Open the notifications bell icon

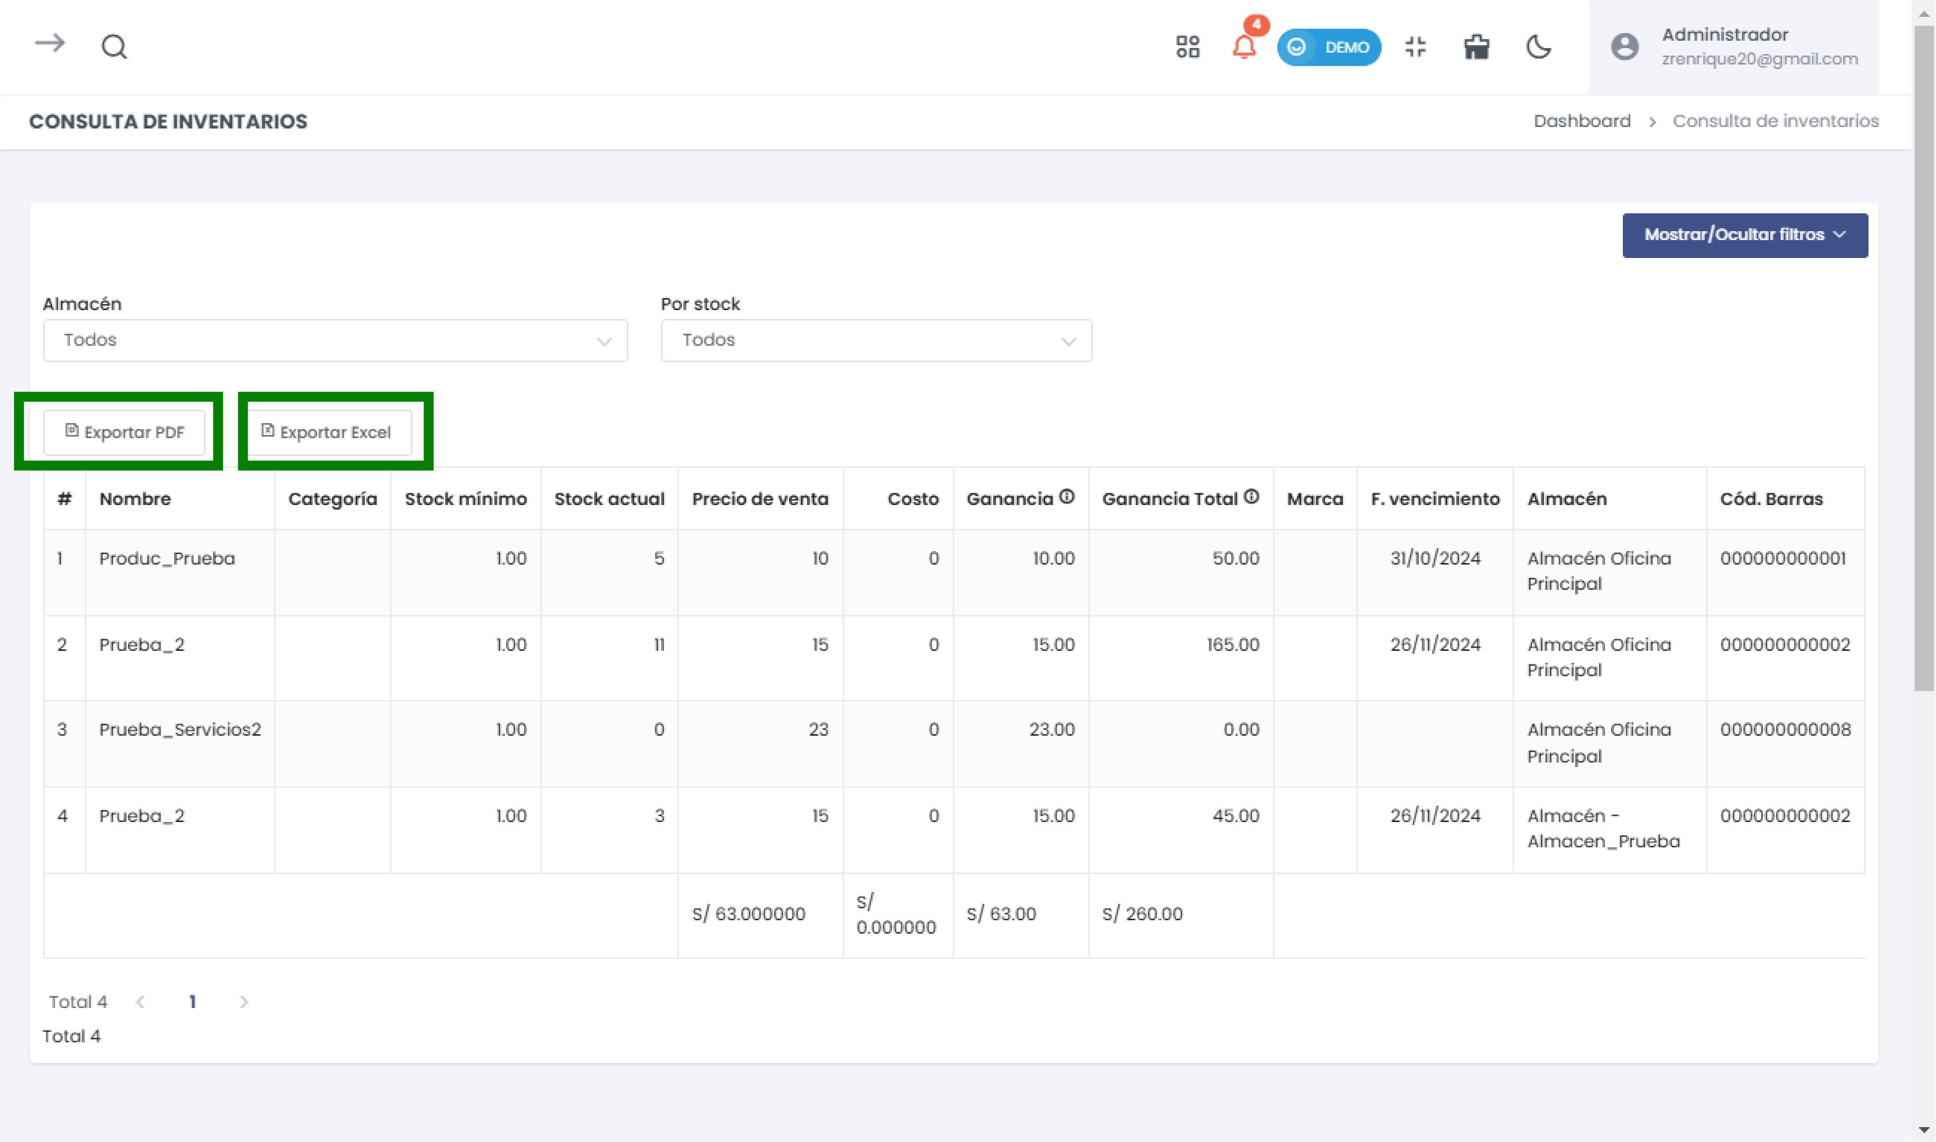1244,47
